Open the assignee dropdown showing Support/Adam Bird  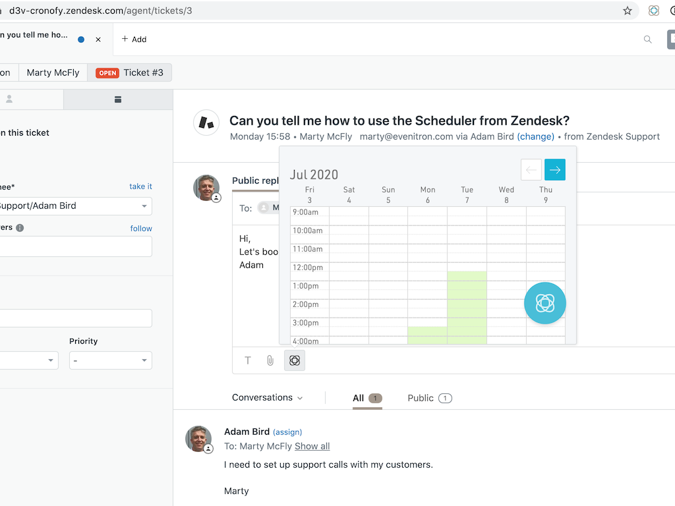pos(76,206)
